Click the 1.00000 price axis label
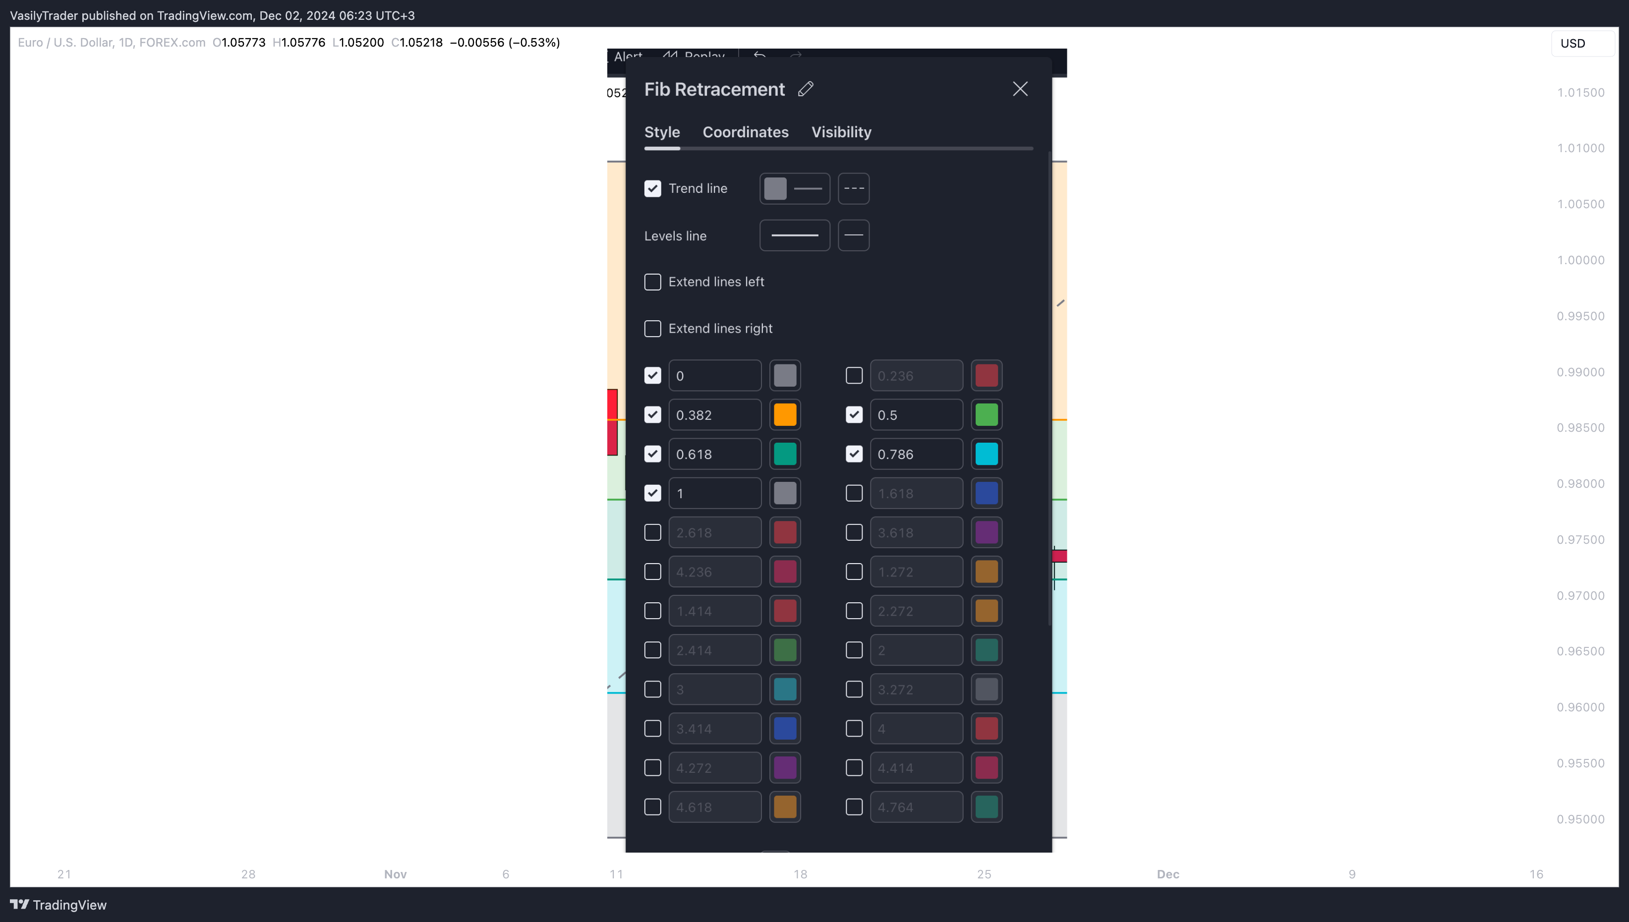The height and width of the screenshot is (922, 1629). pyautogui.click(x=1580, y=260)
